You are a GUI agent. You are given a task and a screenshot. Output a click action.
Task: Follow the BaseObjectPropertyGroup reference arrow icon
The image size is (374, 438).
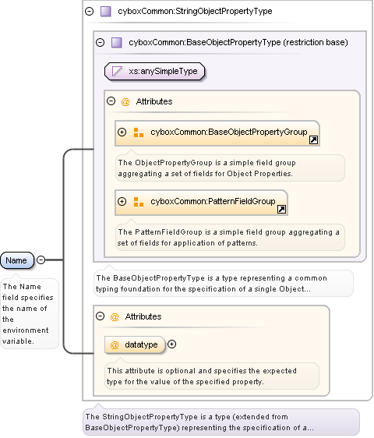click(x=313, y=140)
